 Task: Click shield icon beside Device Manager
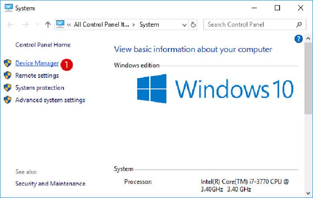(8, 63)
